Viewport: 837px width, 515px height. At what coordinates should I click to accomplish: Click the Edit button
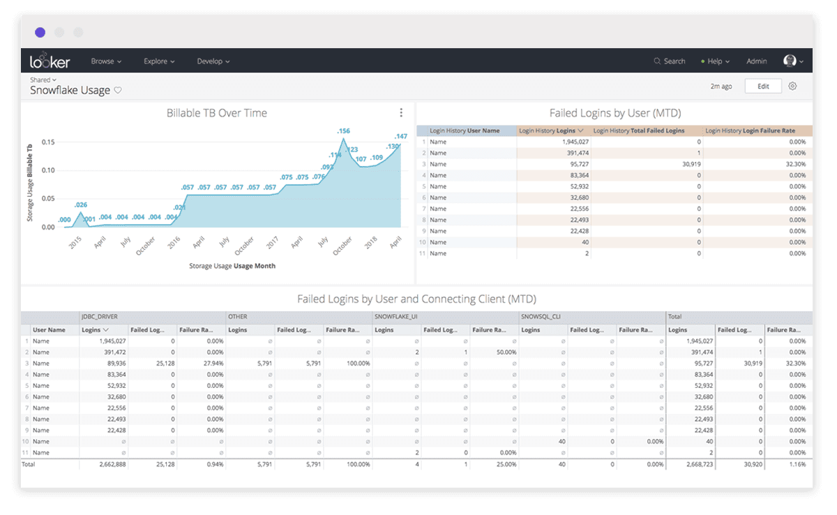763,85
